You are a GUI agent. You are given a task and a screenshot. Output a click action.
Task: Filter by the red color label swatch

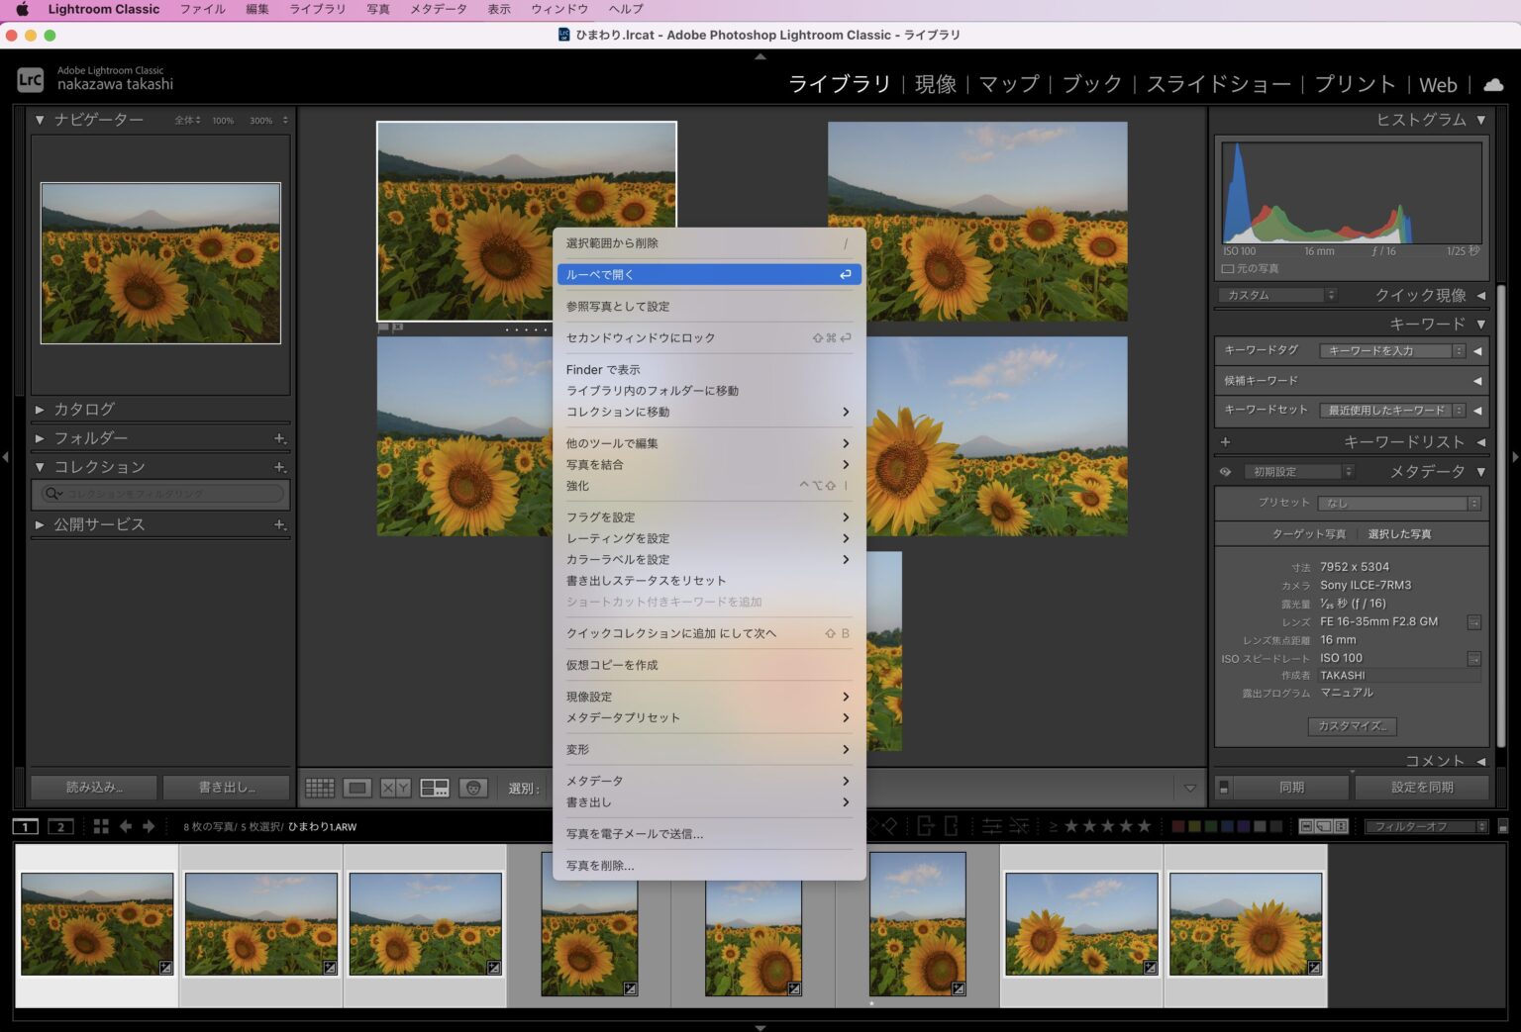click(1178, 826)
